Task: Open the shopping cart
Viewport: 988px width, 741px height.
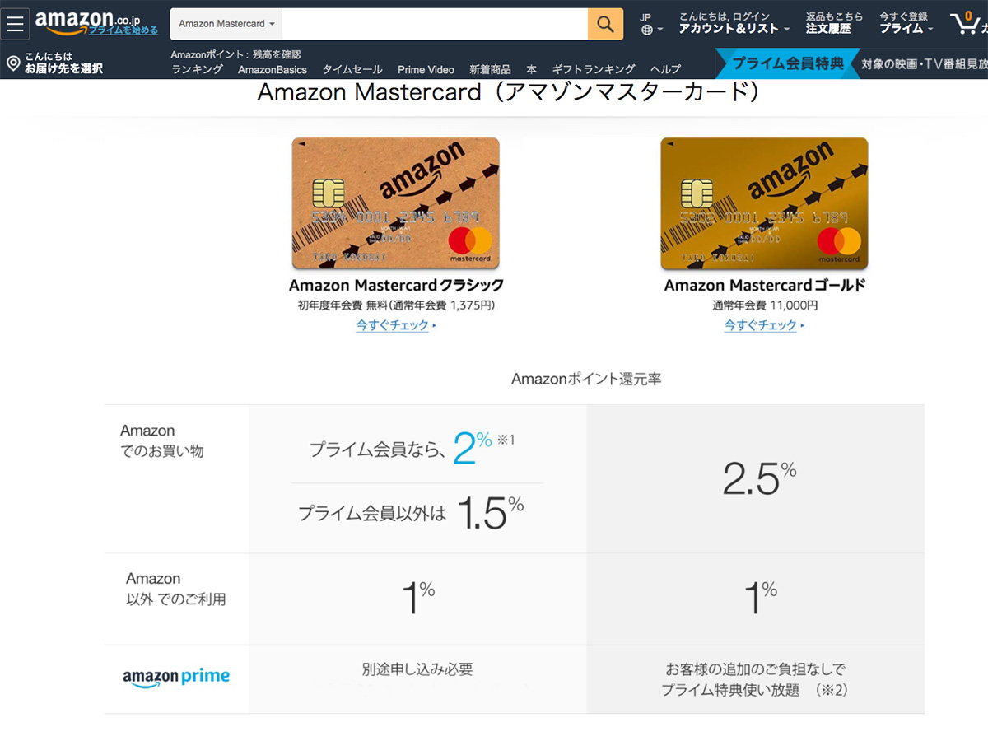Action: [966, 23]
